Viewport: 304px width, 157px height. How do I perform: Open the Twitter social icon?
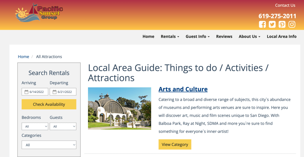[272, 24]
